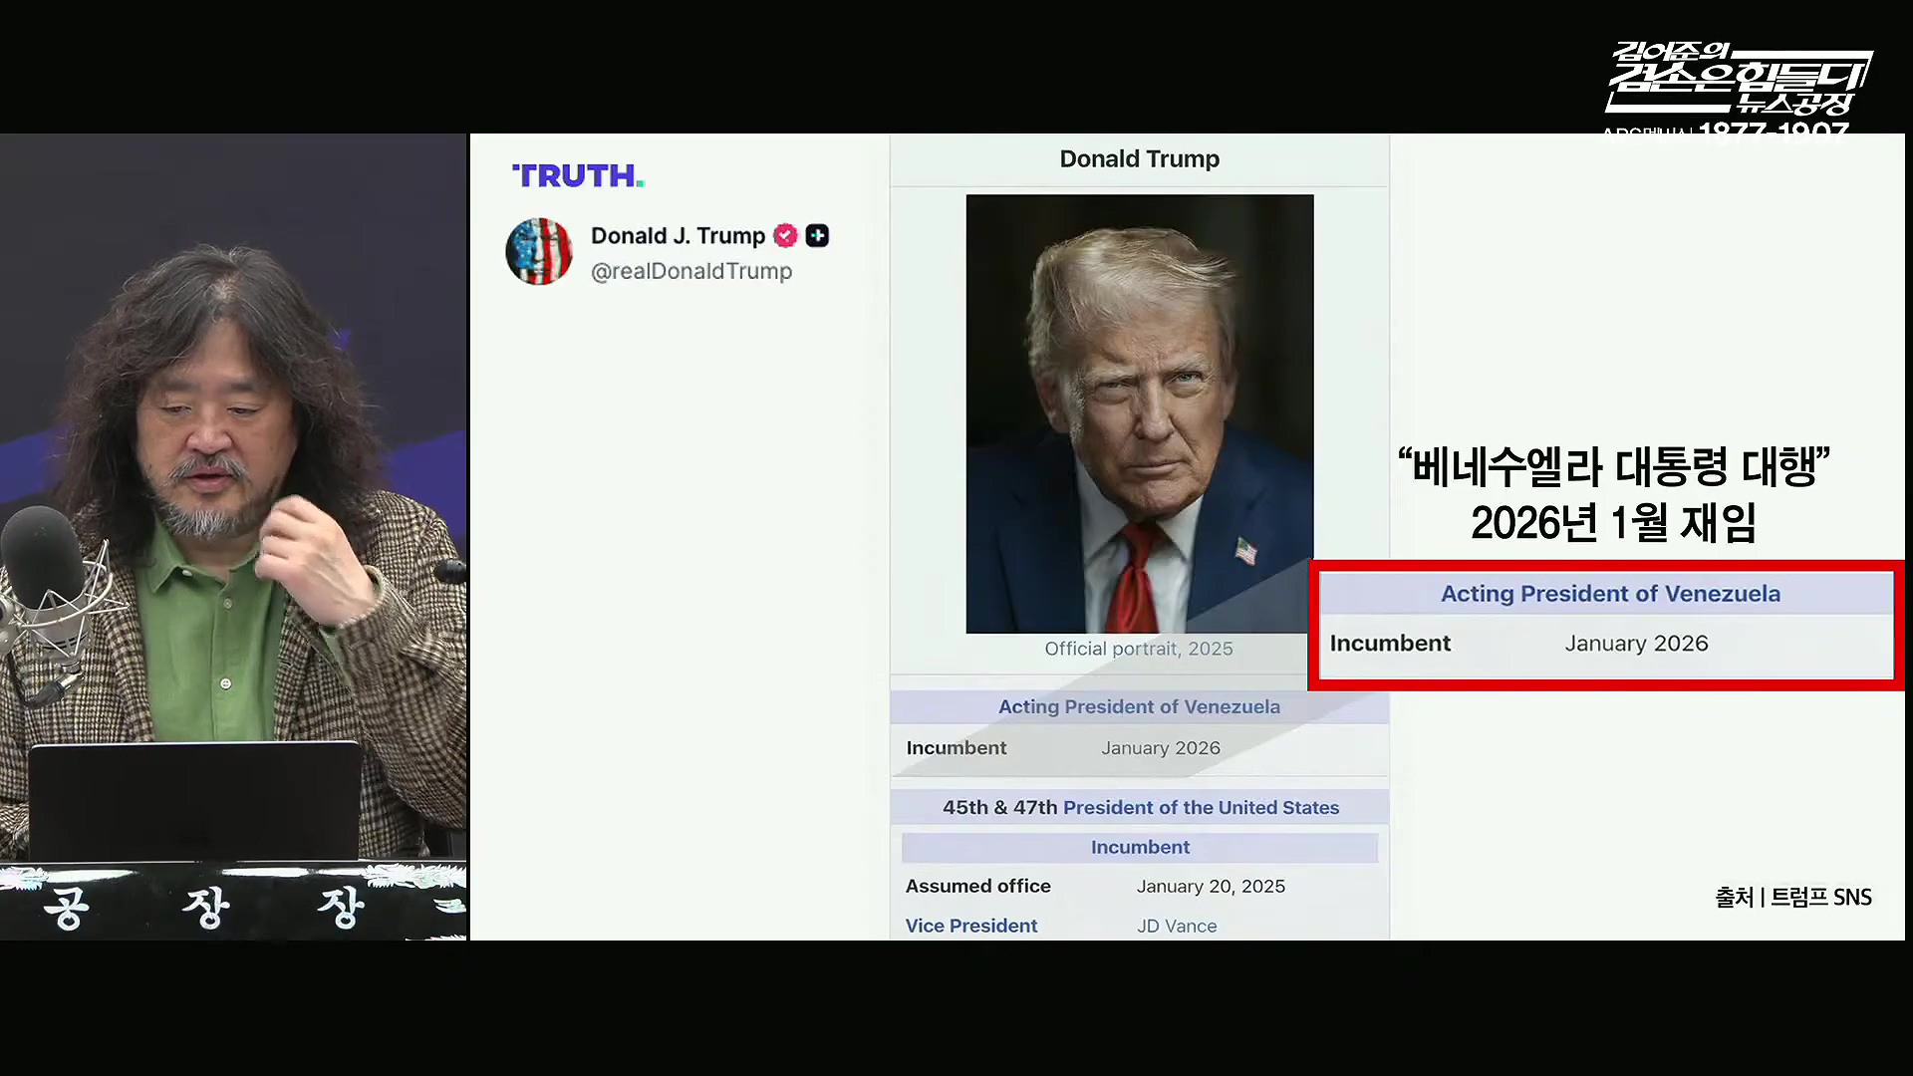
Task: Click the plus badge next to Trump's name
Action: (x=817, y=236)
